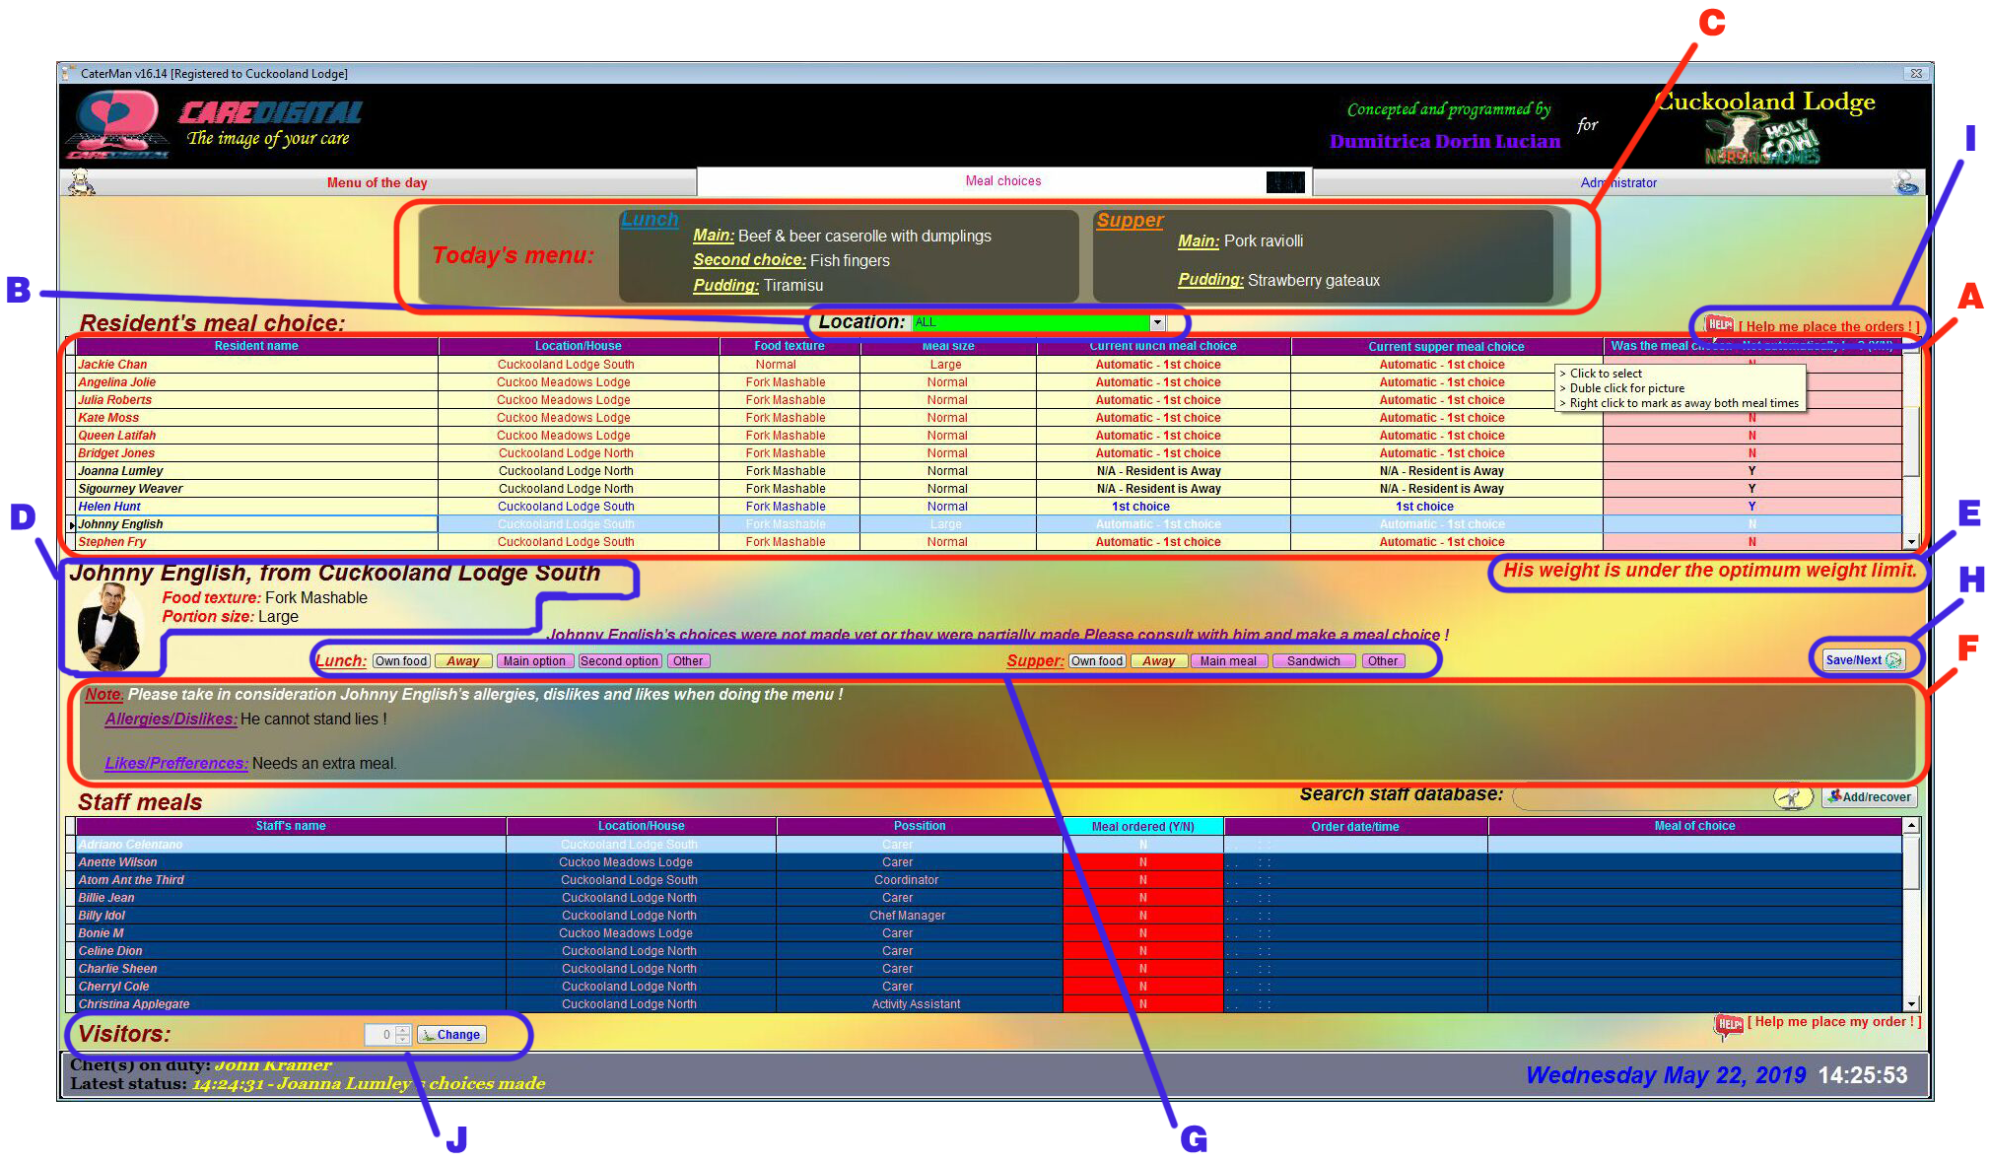Screen dimensions: 1991x1163
Task: Switch to the Menu of the day tab
Action: [x=378, y=182]
